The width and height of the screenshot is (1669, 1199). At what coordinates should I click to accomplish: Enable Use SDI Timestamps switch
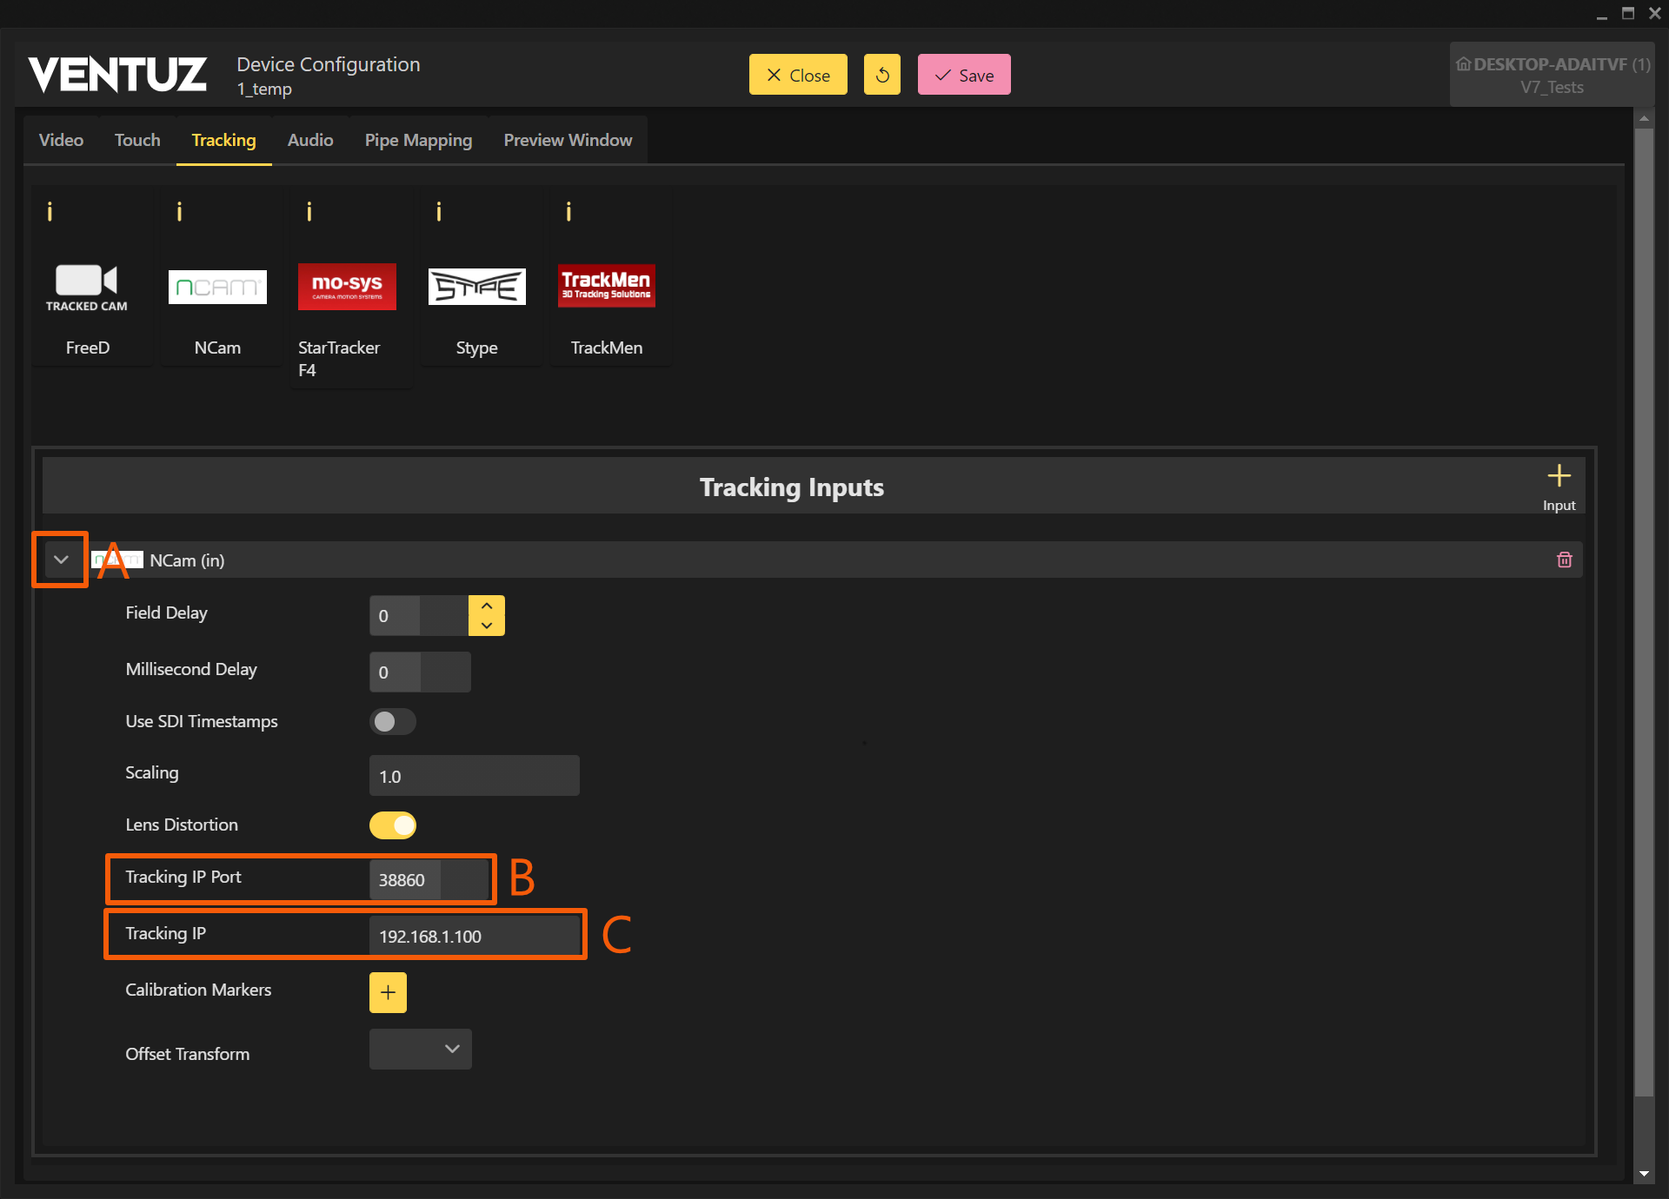tap(393, 722)
